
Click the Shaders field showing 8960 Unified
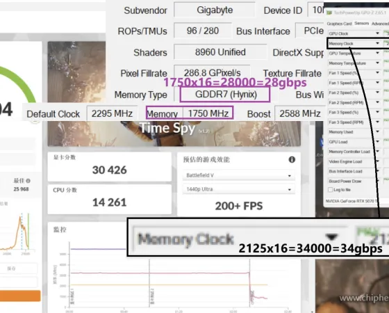click(x=220, y=52)
